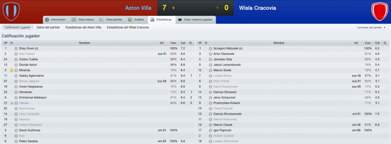
Task: Select the Calificación jugador view
Action: (x=18, y=27)
